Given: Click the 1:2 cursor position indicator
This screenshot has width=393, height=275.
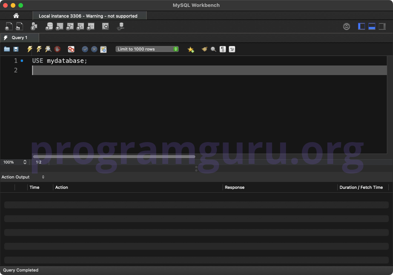Looking at the screenshot, I should (x=39, y=162).
